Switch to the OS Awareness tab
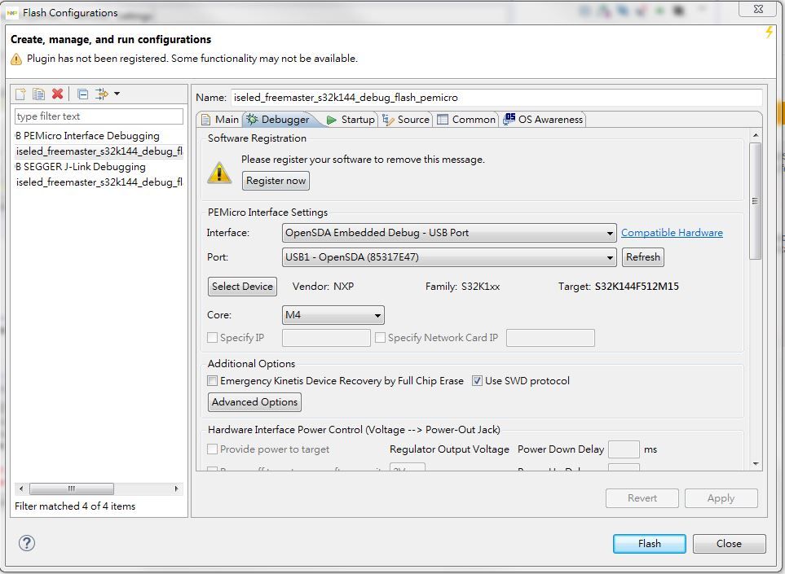This screenshot has width=785, height=574. pyautogui.click(x=544, y=120)
